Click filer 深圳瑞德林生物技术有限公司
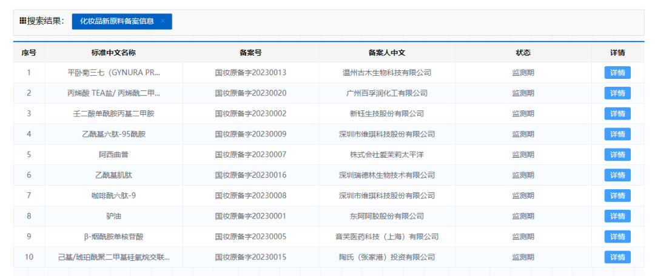655x276 pixels. (x=387, y=175)
